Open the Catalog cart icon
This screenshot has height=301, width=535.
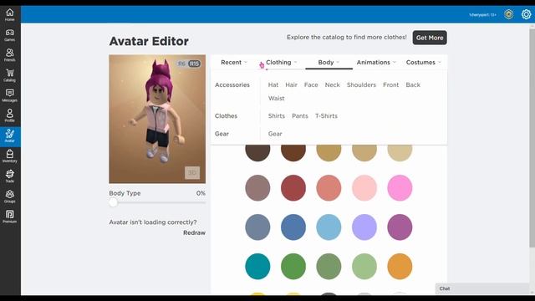click(10, 75)
